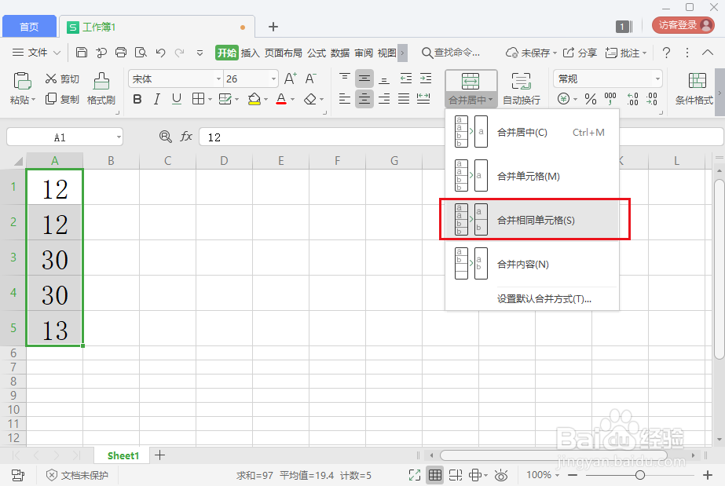Open the 常规 number format dropdown
This screenshot has height=486, width=725.
pyautogui.click(x=657, y=78)
